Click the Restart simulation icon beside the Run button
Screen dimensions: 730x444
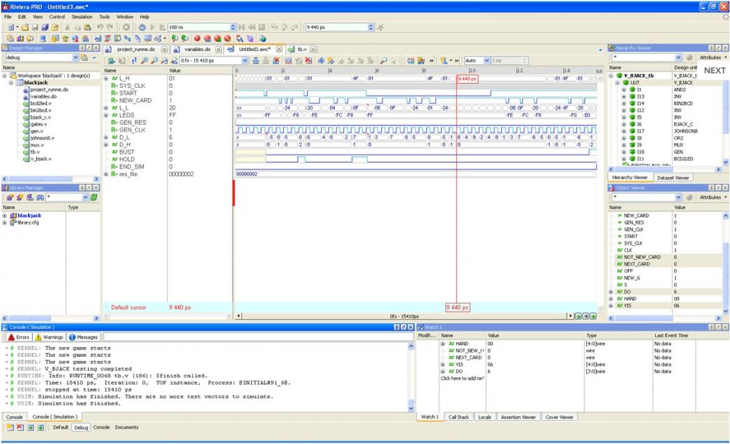pyautogui.click(x=142, y=27)
